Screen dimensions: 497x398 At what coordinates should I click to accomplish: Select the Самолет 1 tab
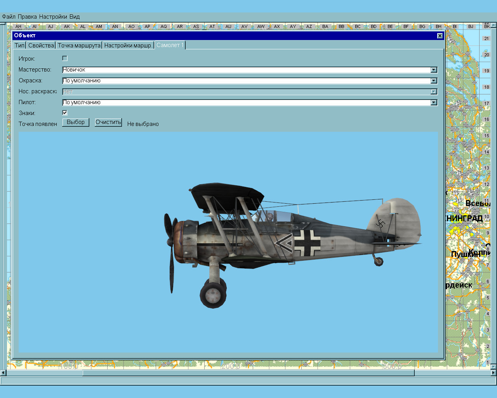(x=170, y=45)
